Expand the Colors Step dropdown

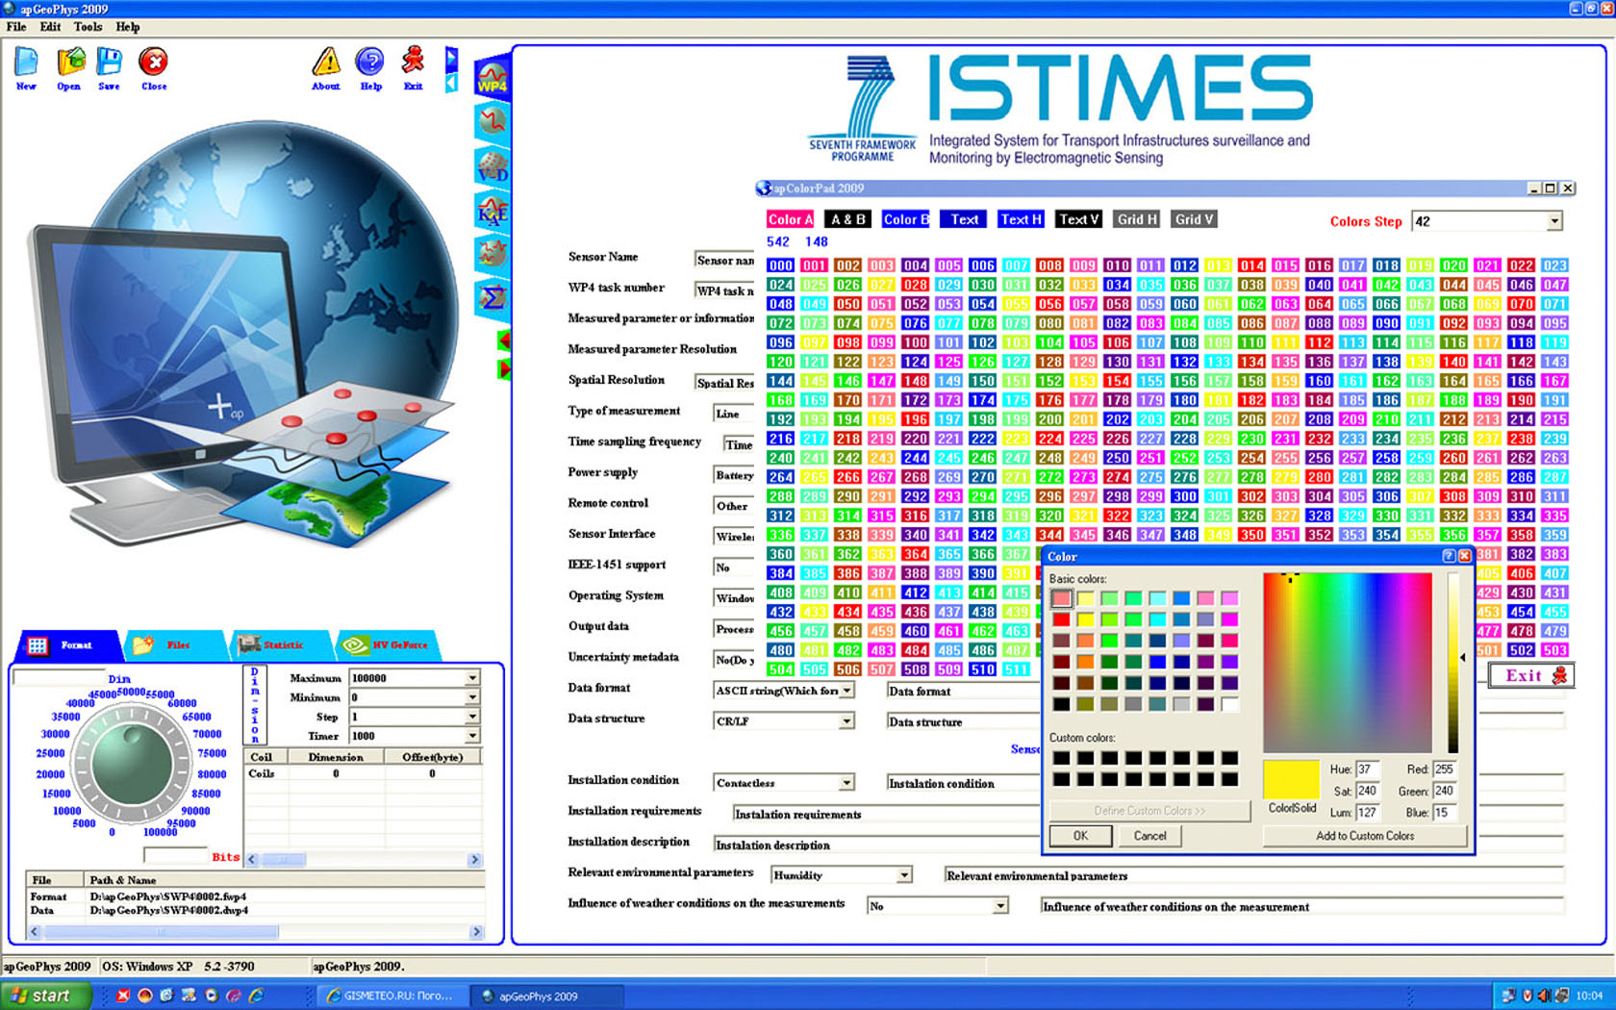1553,222
